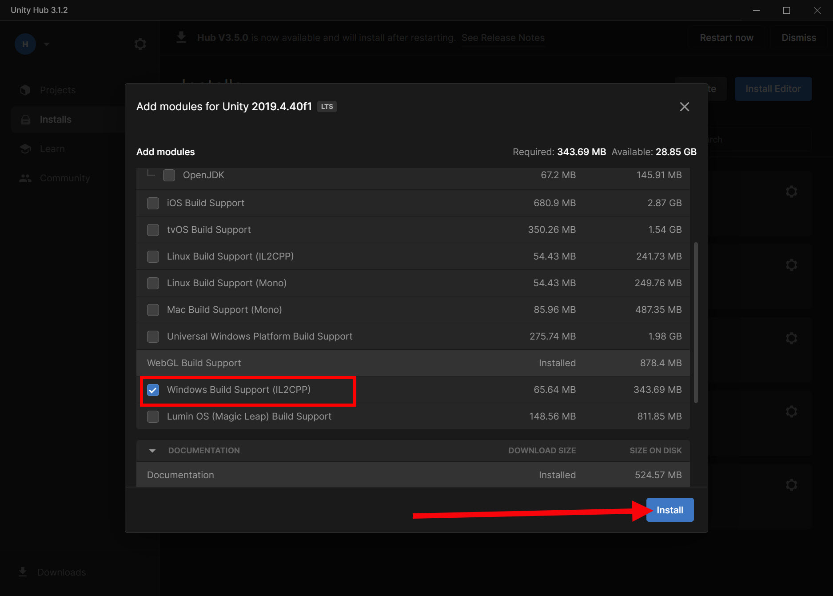This screenshot has height=596, width=833.
Task: Click Restart now button
Action: [726, 38]
